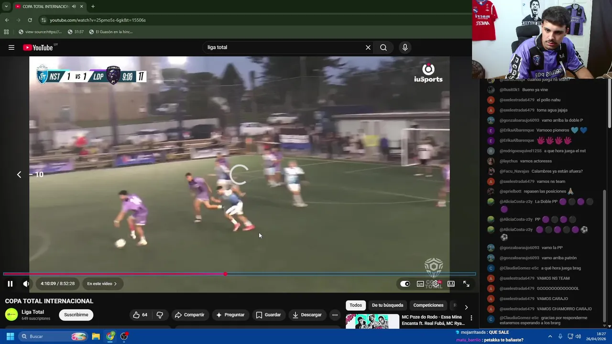
Task: Show more filter chips with right arrow
Action: [x=466, y=307]
